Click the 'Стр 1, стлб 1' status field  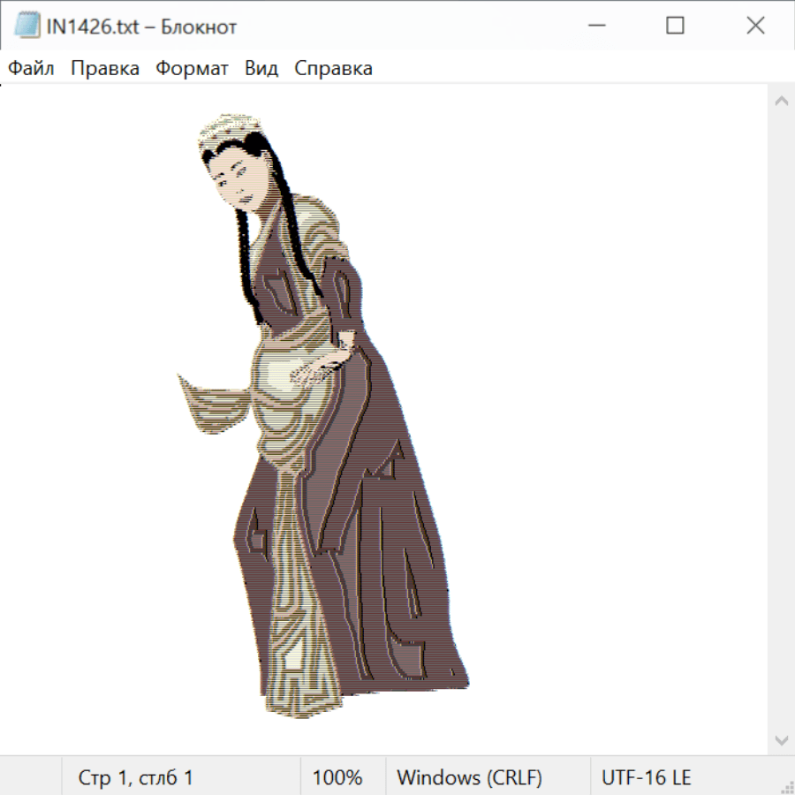(136, 778)
